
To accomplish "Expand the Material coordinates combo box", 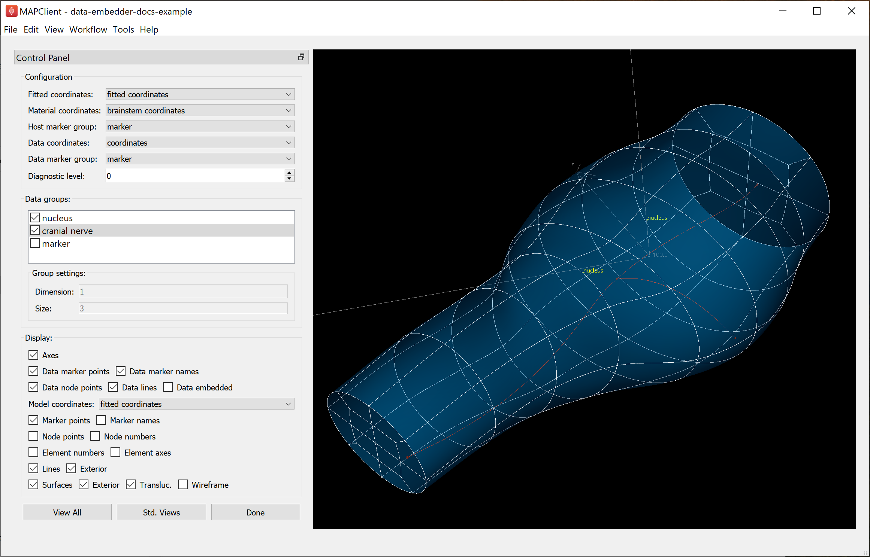I will (200, 110).
